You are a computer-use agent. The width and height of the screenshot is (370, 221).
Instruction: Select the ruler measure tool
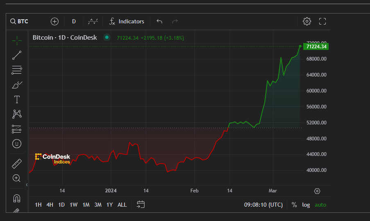coord(17,164)
